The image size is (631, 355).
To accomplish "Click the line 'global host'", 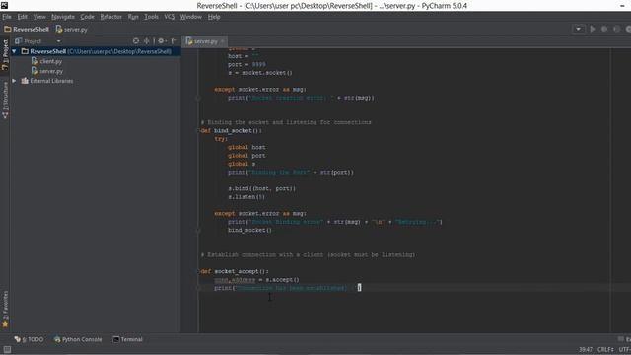I will point(246,147).
